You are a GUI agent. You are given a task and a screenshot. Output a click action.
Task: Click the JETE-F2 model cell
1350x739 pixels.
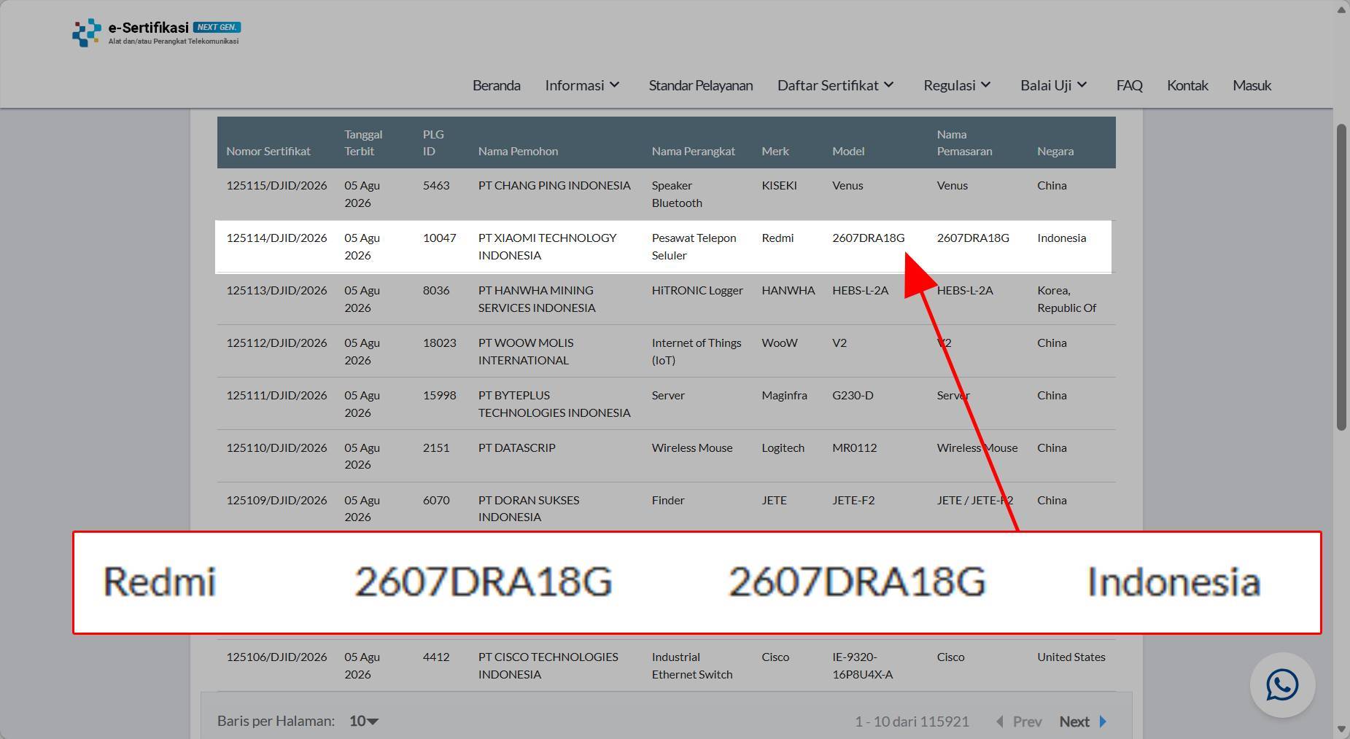coord(853,500)
